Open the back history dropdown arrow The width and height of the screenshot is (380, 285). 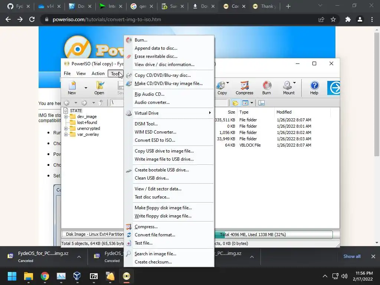tap(76, 103)
